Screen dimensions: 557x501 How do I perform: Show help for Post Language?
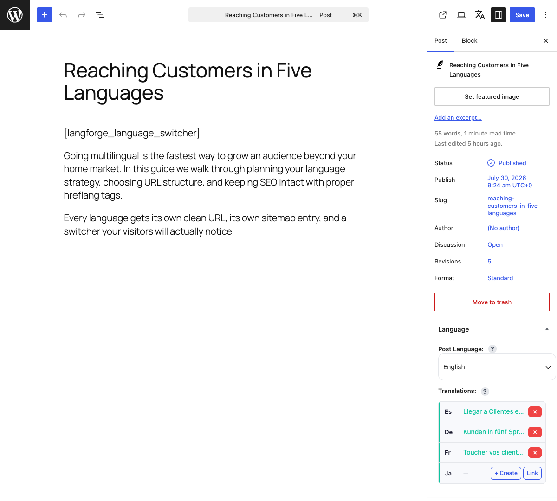492,349
